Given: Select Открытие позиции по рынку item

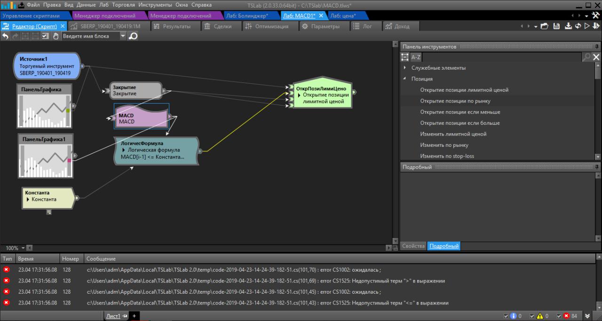Looking at the screenshot, I should coord(455,101).
